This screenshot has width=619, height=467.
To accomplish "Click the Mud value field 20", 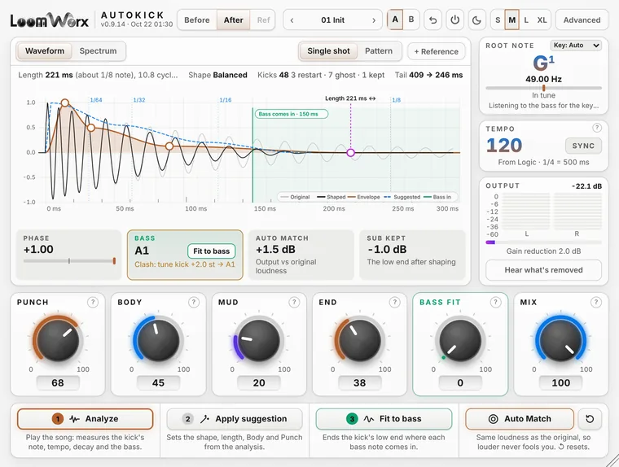I will [259, 382].
